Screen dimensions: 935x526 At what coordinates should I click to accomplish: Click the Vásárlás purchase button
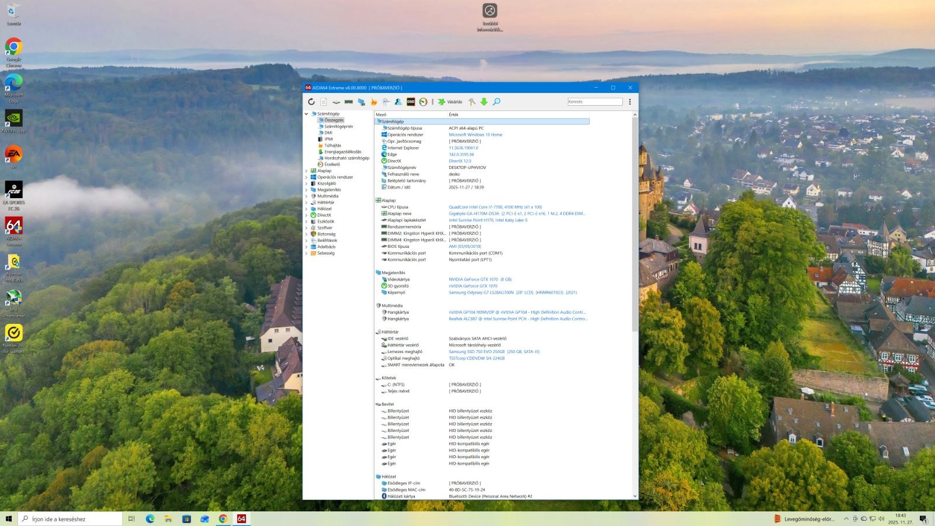point(450,102)
